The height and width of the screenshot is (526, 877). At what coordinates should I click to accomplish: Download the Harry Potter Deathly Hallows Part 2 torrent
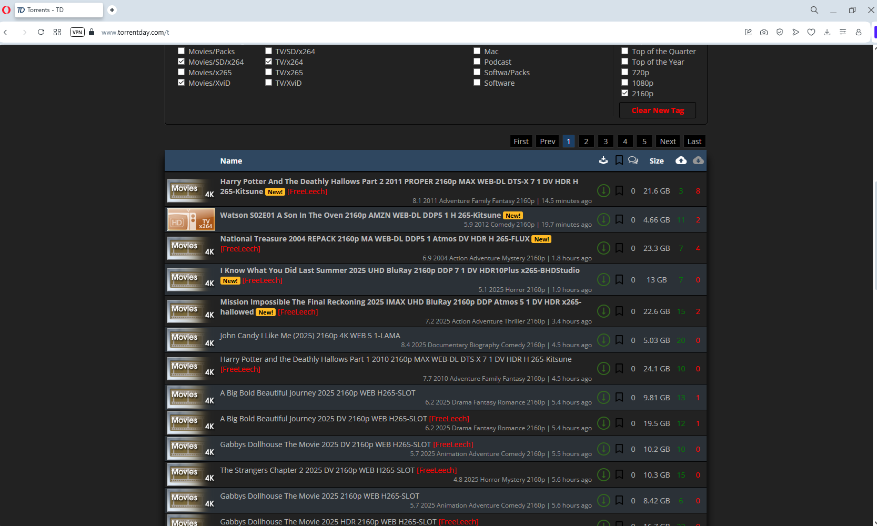point(603,190)
